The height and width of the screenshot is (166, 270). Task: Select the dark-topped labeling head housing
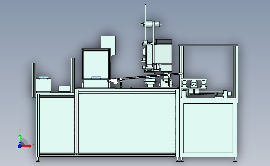[163, 55]
